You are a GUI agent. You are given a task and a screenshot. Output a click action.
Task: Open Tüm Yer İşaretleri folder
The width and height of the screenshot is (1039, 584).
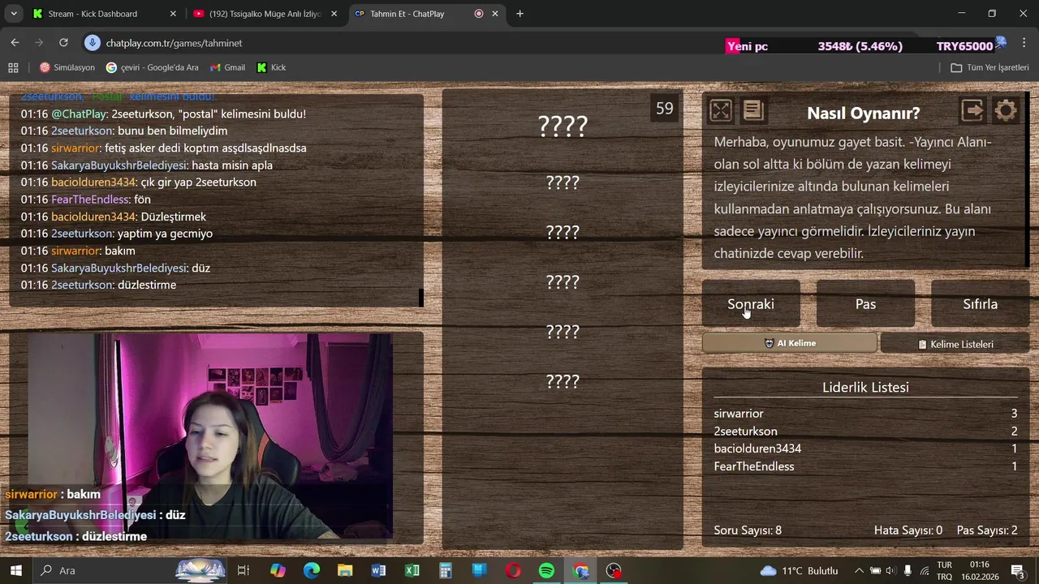989,67
